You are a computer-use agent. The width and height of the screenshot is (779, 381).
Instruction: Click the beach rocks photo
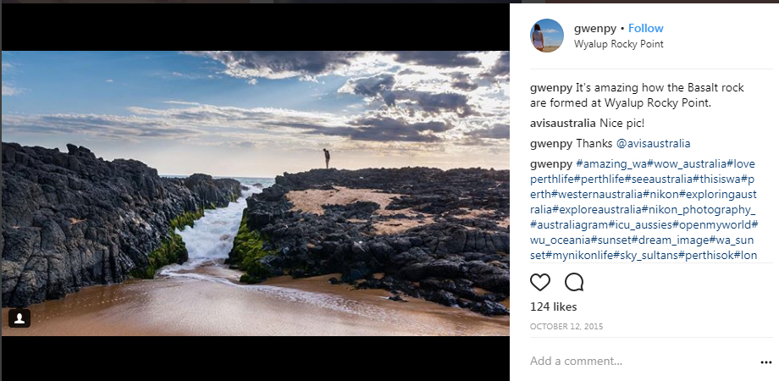coord(255,193)
